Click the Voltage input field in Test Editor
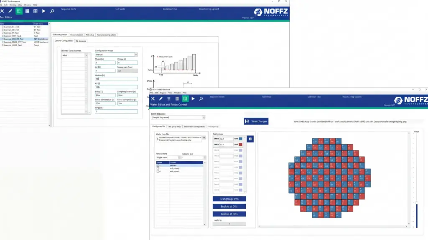This screenshot has width=428, height=240. point(127,62)
